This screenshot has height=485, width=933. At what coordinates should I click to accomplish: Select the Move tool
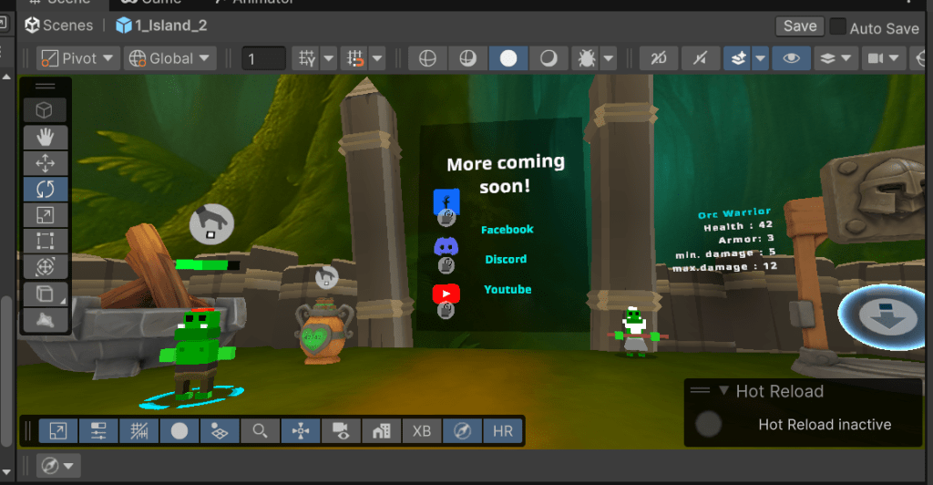pos(45,163)
